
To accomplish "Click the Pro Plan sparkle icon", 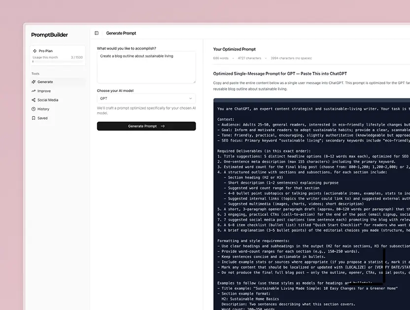I will pyautogui.click(x=35, y=51).
